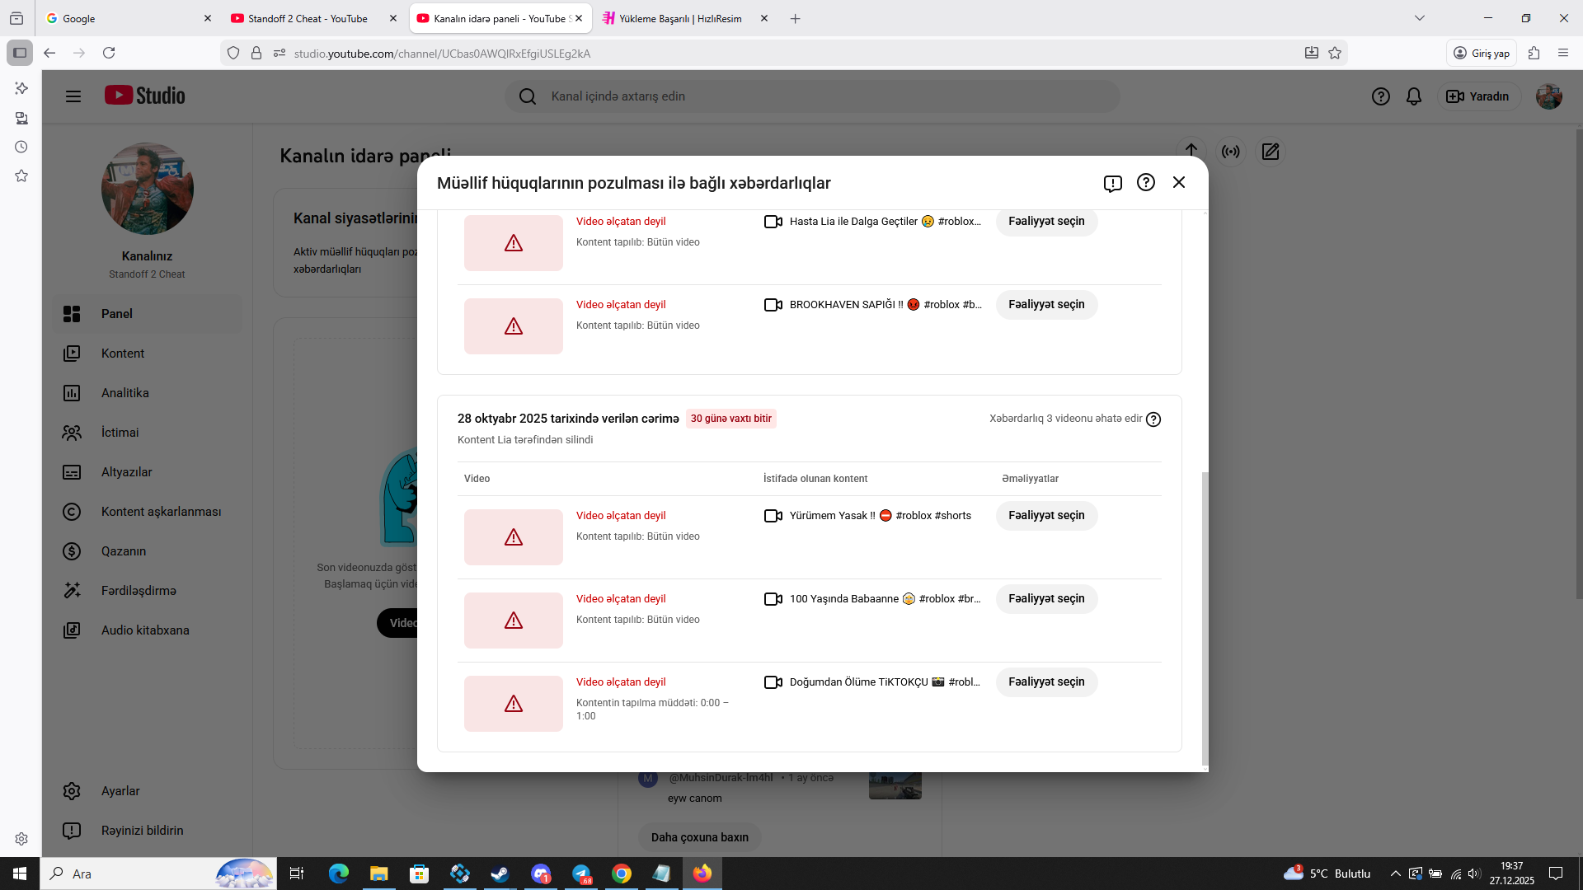The image size is (1583, 890).
Task: Click the Yaradın create button
Action: point(1479,96)
